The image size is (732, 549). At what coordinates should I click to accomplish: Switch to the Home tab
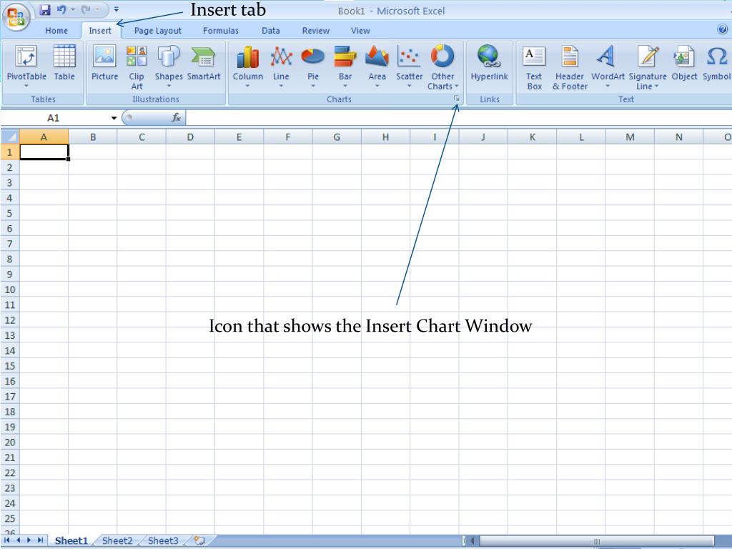click(56, 31)
